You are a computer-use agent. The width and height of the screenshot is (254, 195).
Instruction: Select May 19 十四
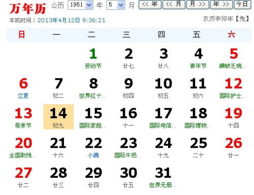click(233, 118)
